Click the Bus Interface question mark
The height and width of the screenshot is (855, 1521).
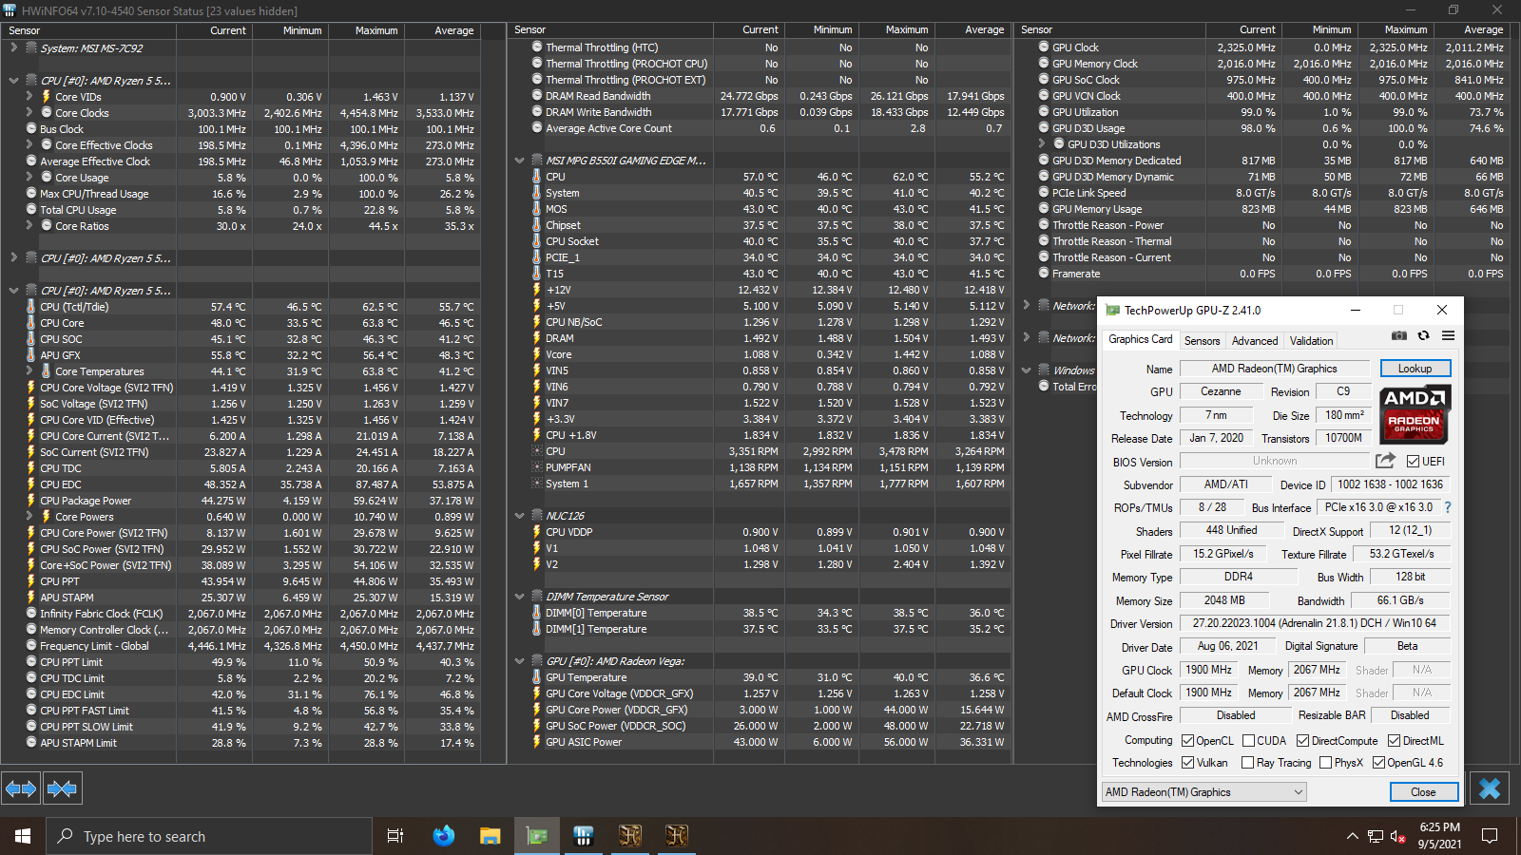(x=1448, y=507)
